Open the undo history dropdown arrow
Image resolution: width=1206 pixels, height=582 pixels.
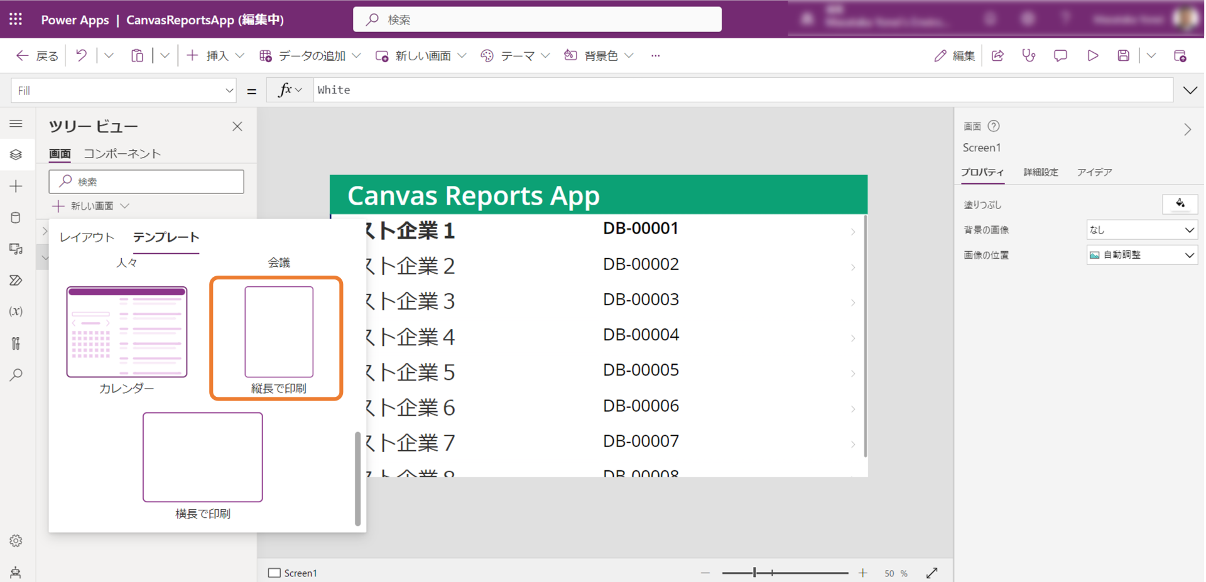tap(109, 56)
